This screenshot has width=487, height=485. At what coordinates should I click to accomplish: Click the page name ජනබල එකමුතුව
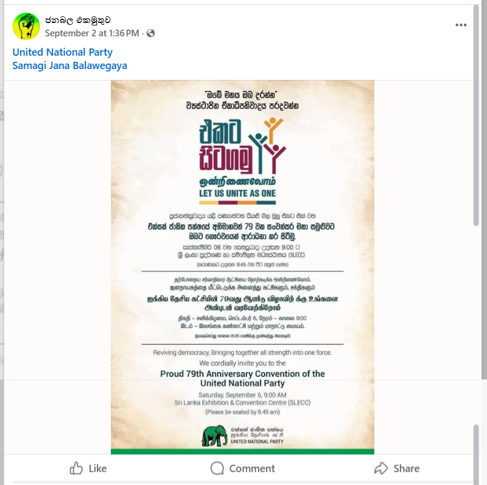click(x=78, y=20)
